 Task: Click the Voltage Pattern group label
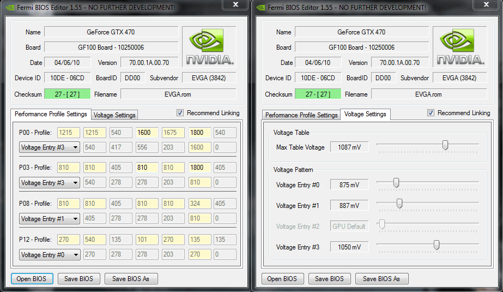pyautogui.click(x=293, y=170)
